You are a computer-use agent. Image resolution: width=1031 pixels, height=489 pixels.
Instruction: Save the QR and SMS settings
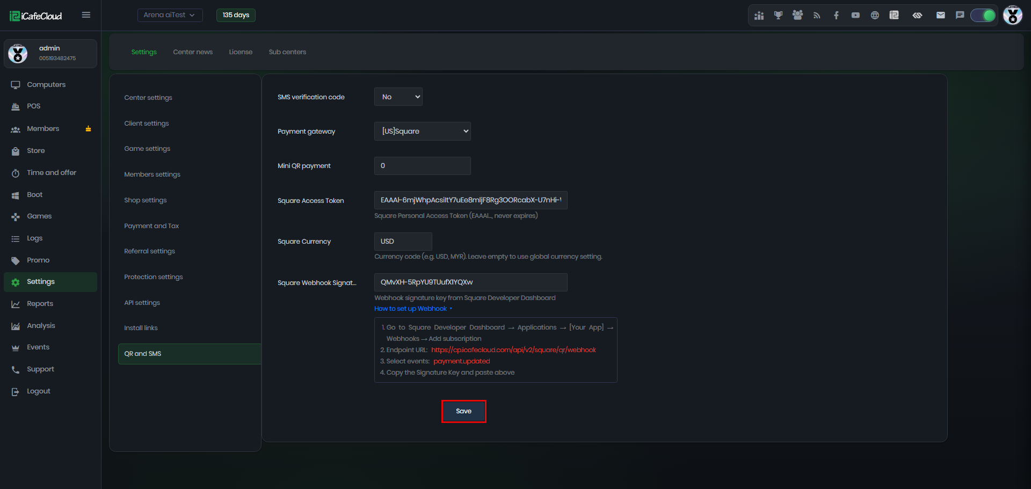point(464,411)
